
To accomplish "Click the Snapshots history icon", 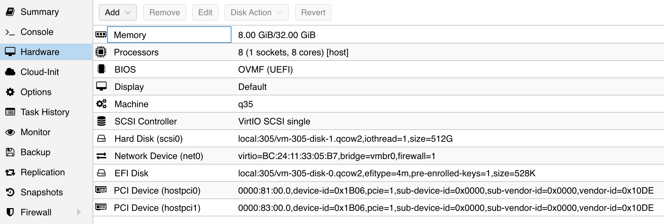I will point(10,192).
